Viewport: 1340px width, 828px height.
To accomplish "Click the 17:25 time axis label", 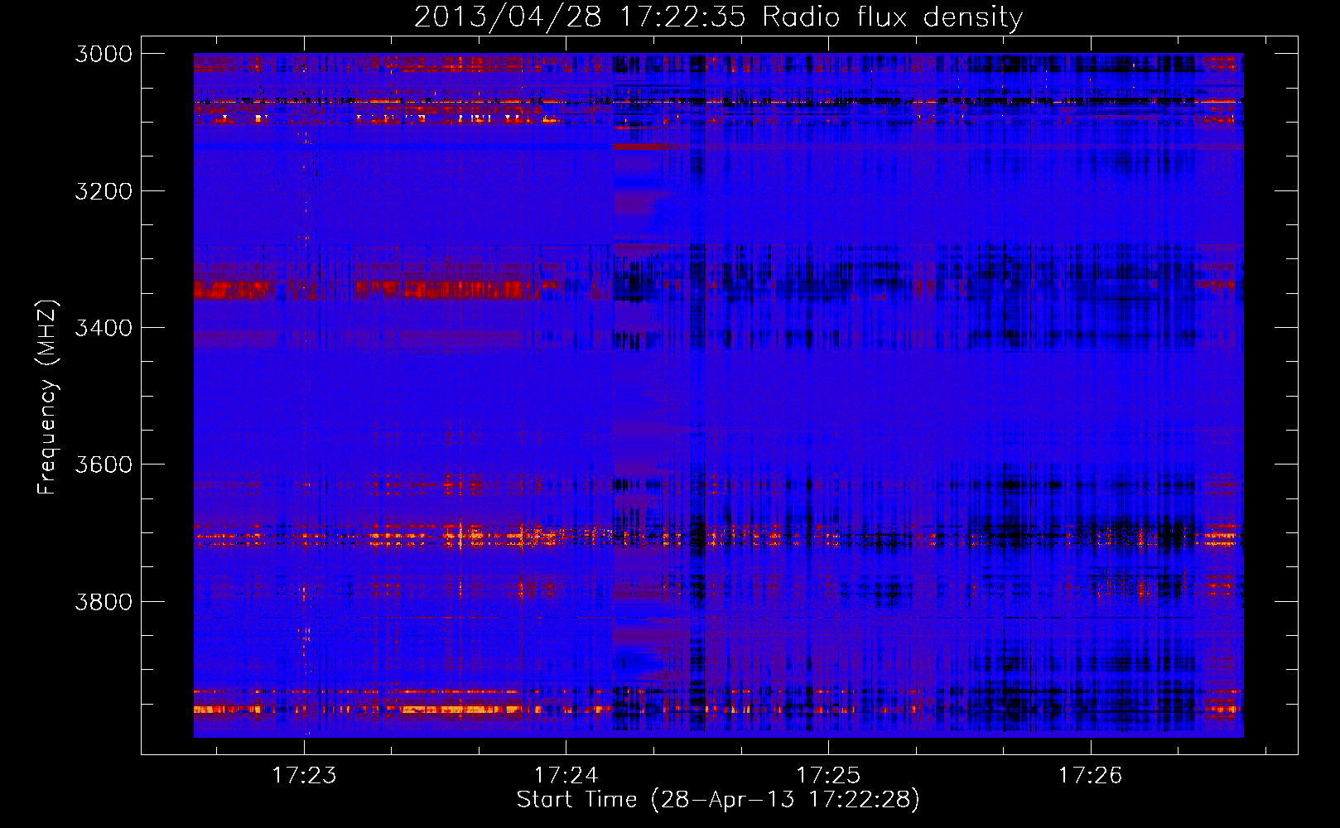I will coord(828,775).
